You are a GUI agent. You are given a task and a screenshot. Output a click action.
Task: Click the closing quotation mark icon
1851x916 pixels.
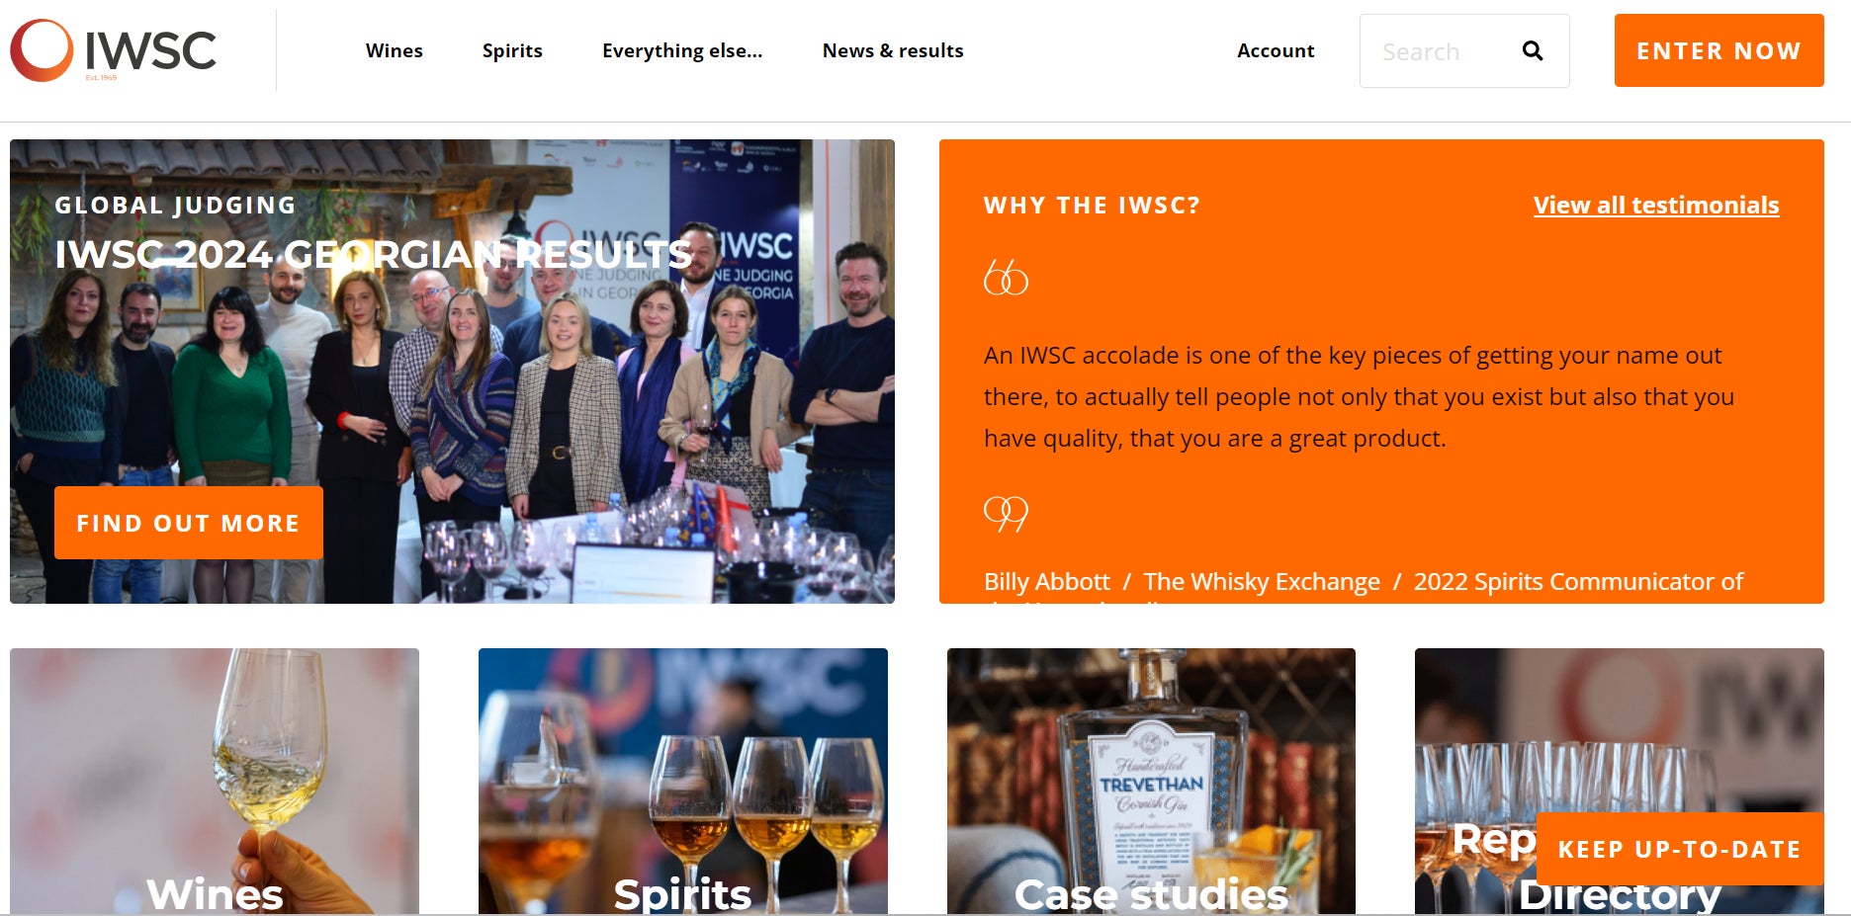[1006, 513]
